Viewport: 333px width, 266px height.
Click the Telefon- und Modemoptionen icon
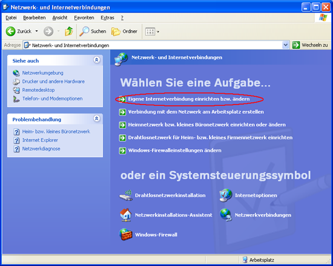pos(16,99)
